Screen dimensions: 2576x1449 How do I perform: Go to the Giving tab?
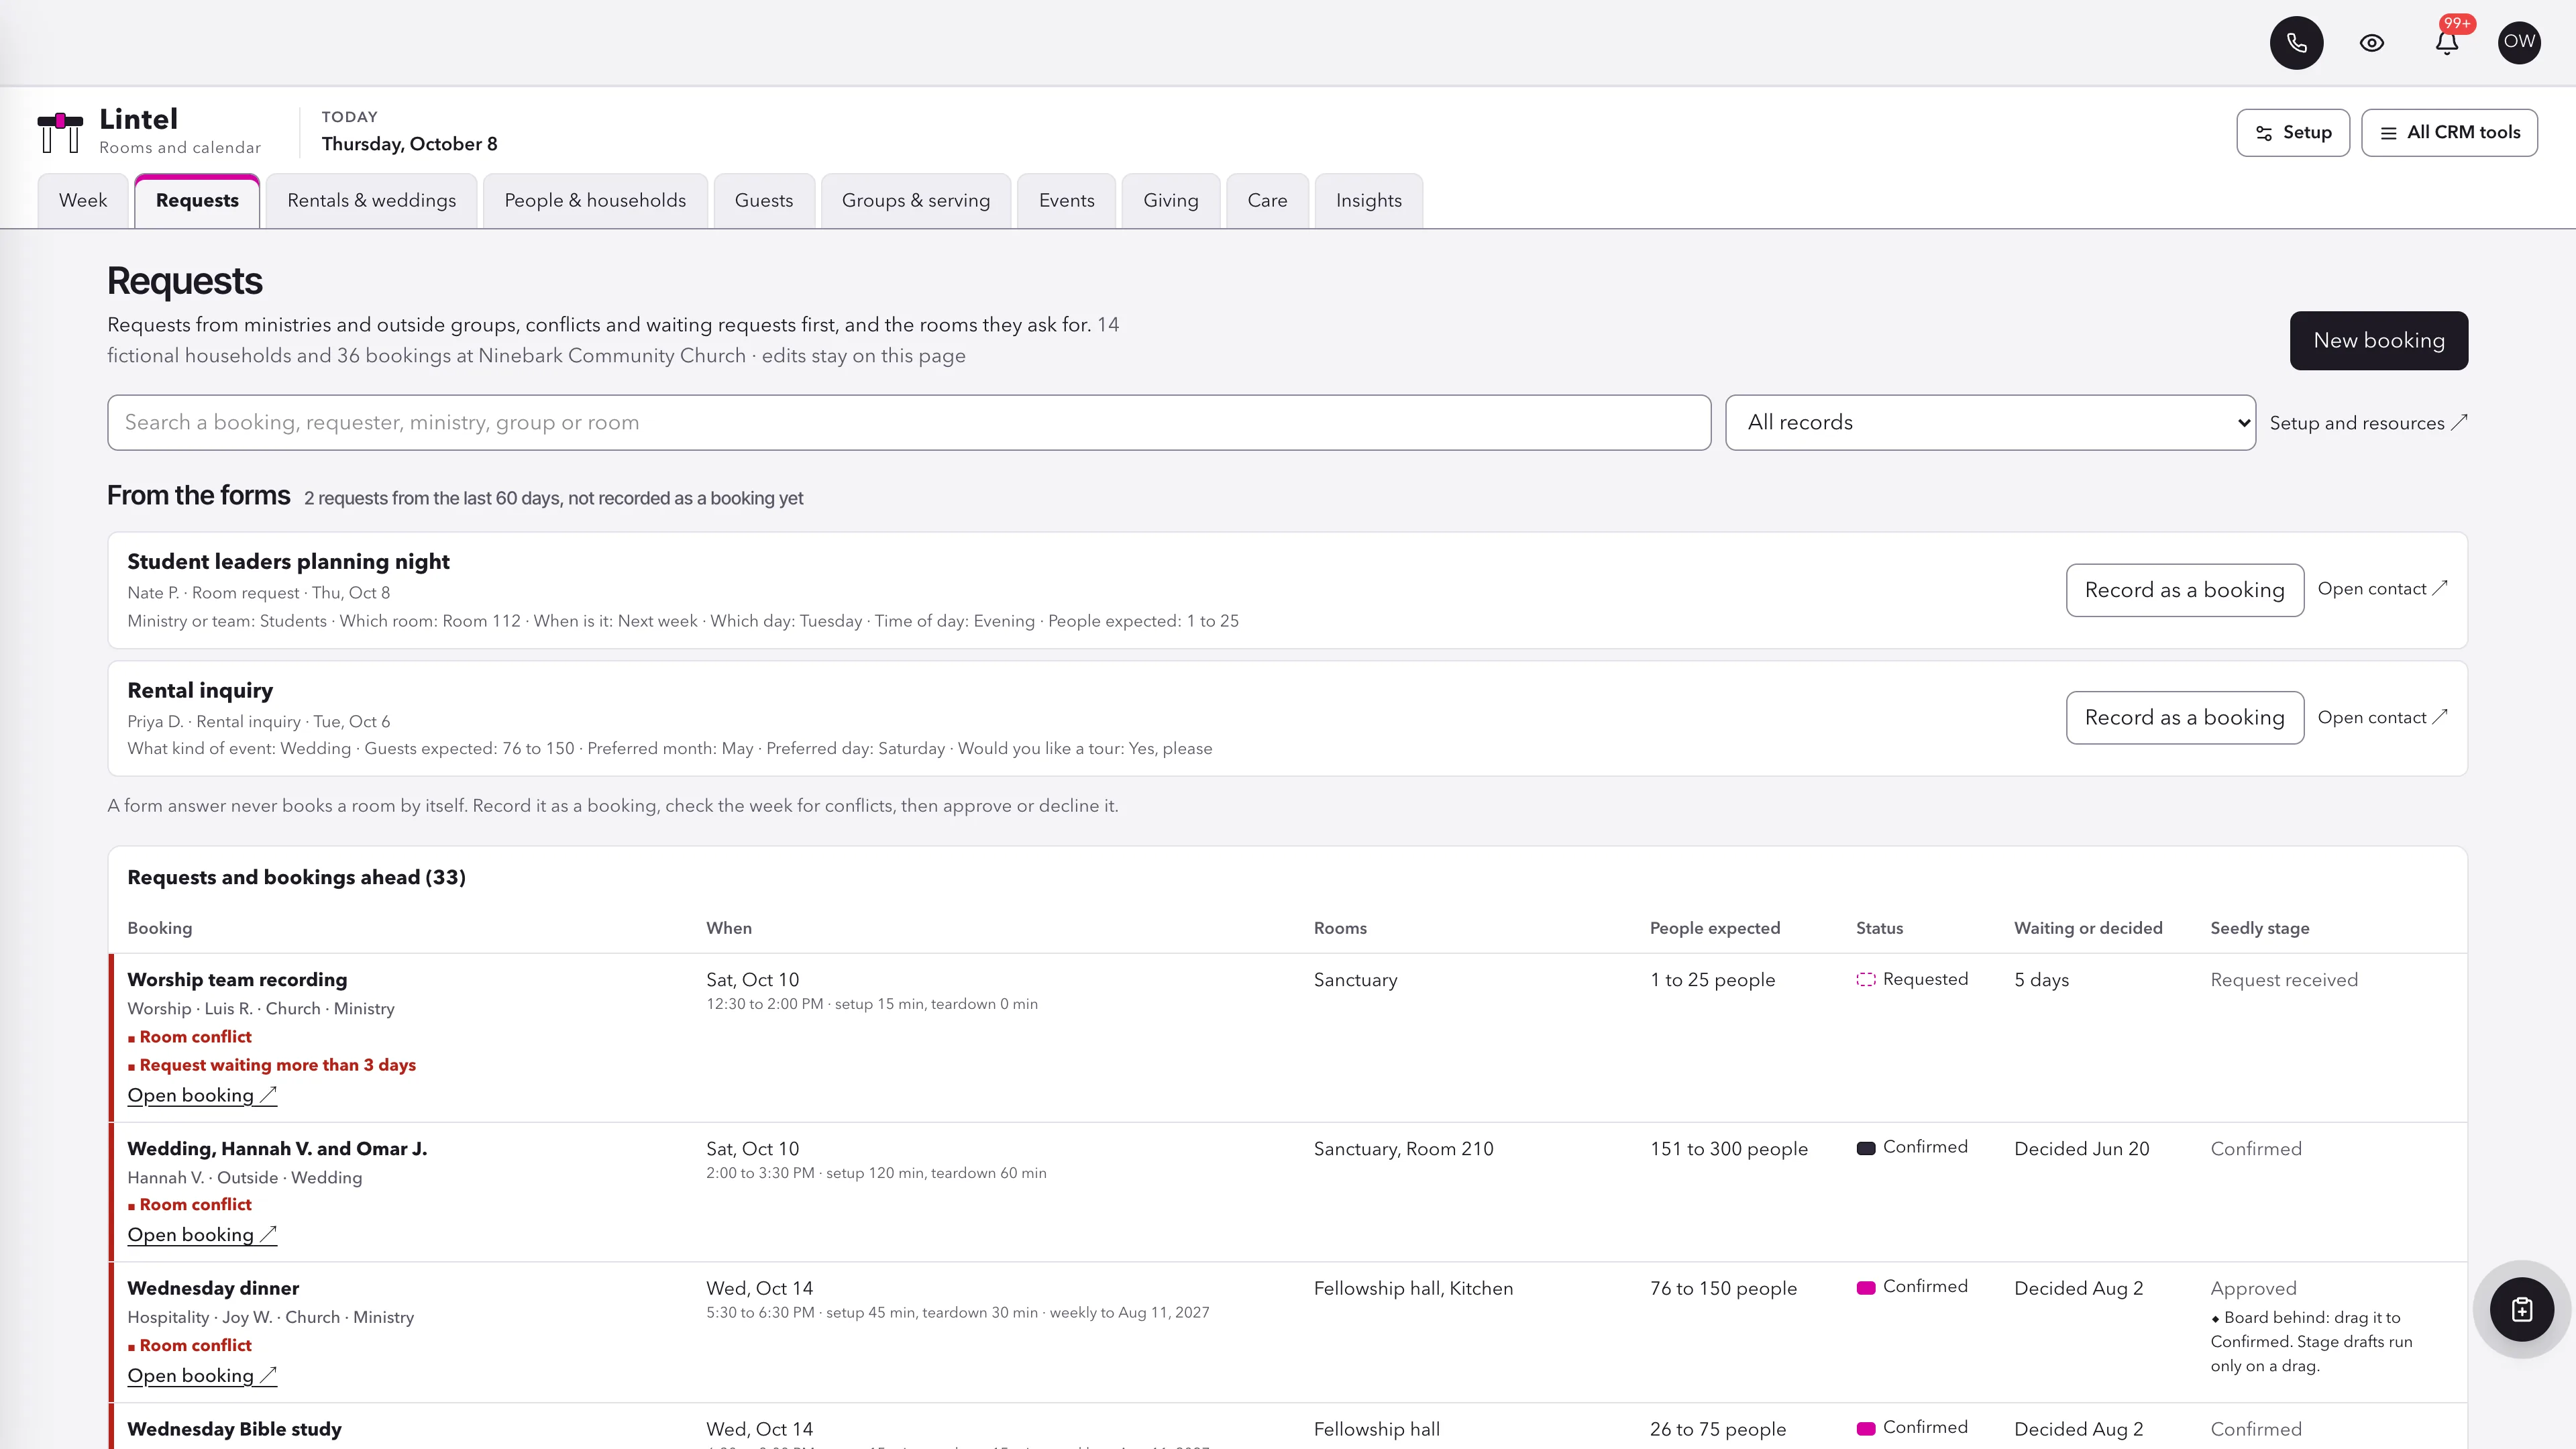[x=1171, y=201]
